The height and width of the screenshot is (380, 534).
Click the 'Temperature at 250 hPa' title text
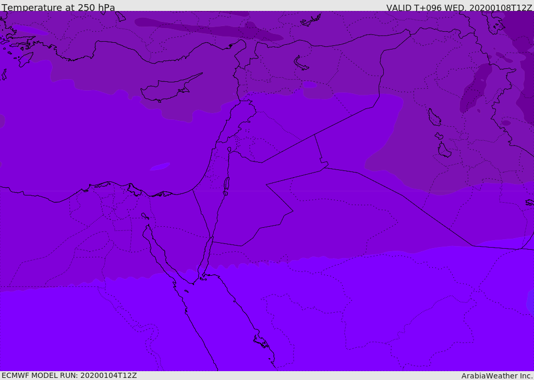[x=58, y=7]
